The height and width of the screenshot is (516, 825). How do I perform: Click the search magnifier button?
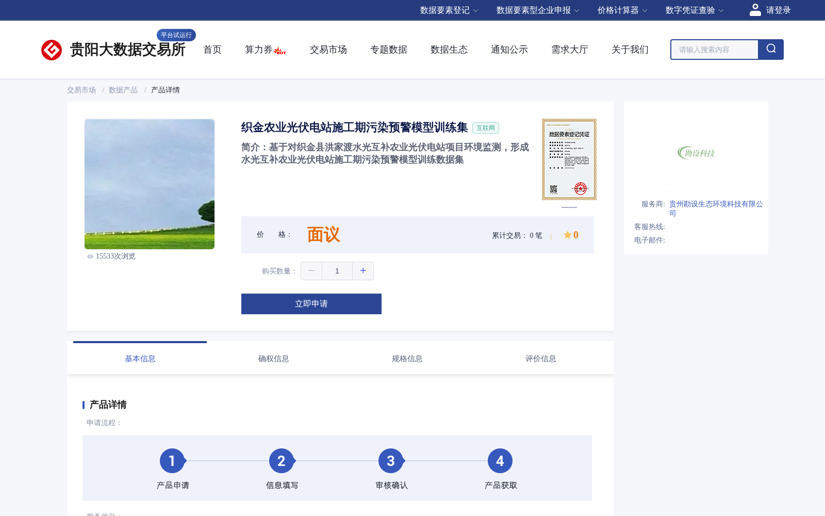tap(771, 50)
